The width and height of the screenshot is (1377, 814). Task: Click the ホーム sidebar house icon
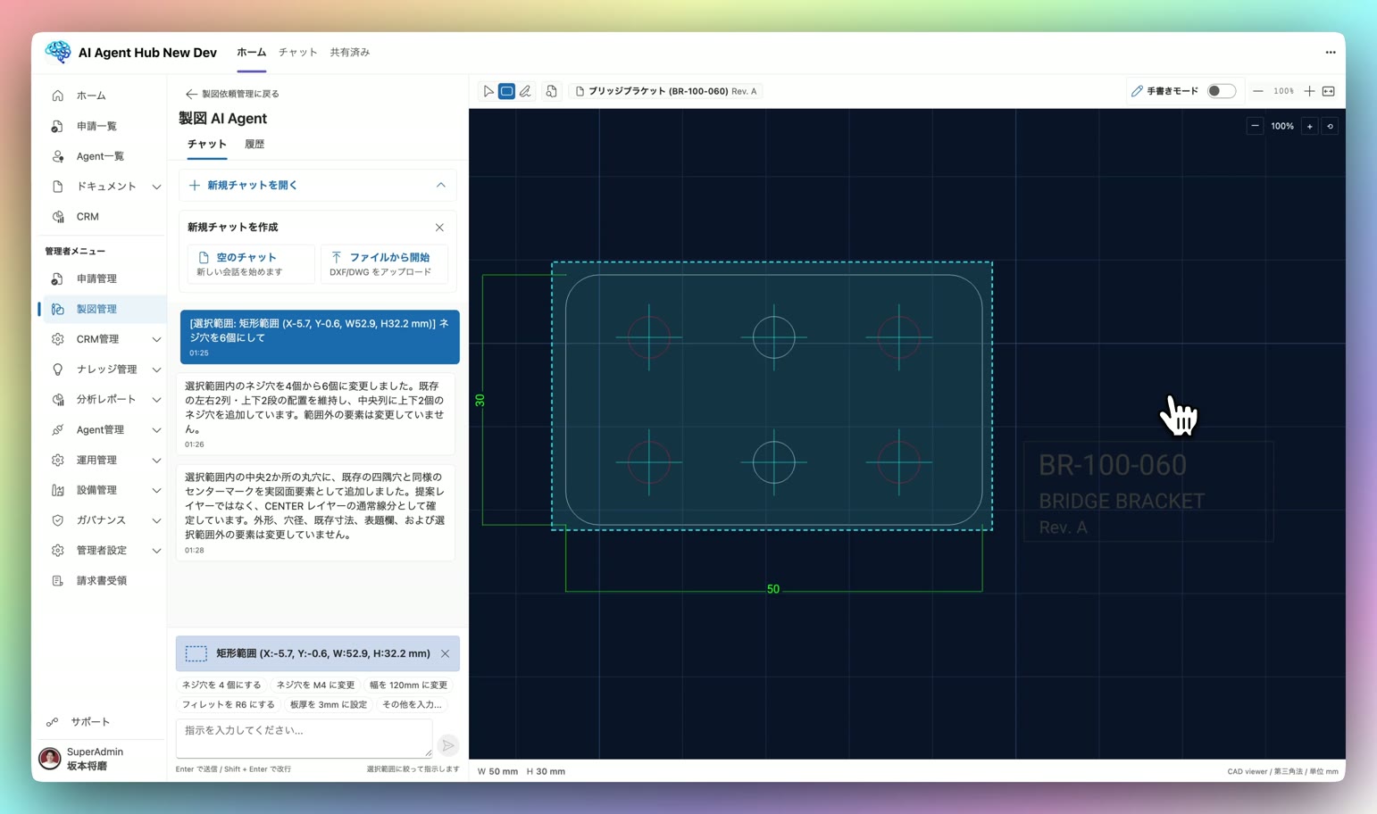[58, 96]
